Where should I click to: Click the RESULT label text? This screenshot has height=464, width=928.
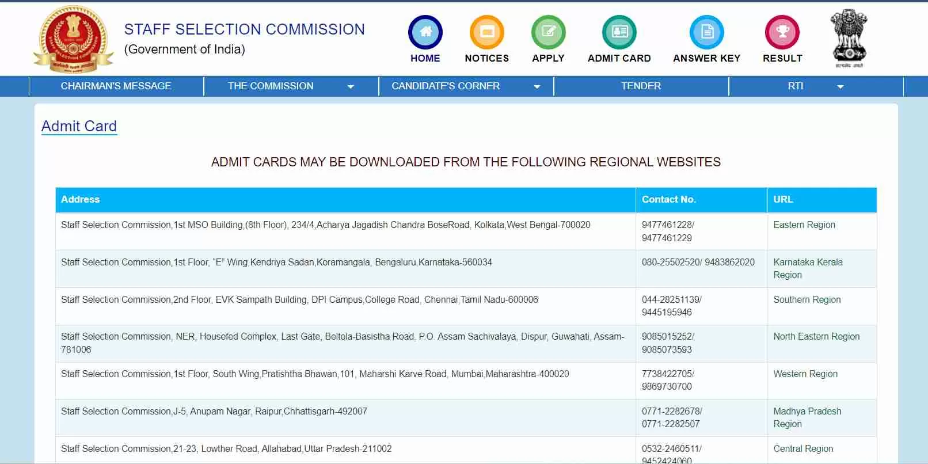[x=782, y=58]
